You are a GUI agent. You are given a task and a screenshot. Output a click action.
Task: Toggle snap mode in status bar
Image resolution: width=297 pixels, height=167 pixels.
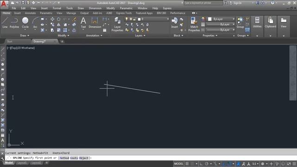point(192,164)
